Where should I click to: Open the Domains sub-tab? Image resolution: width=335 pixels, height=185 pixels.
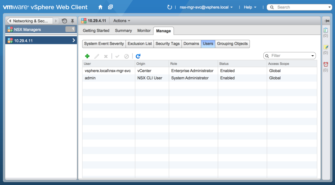(x=191, y=44)
